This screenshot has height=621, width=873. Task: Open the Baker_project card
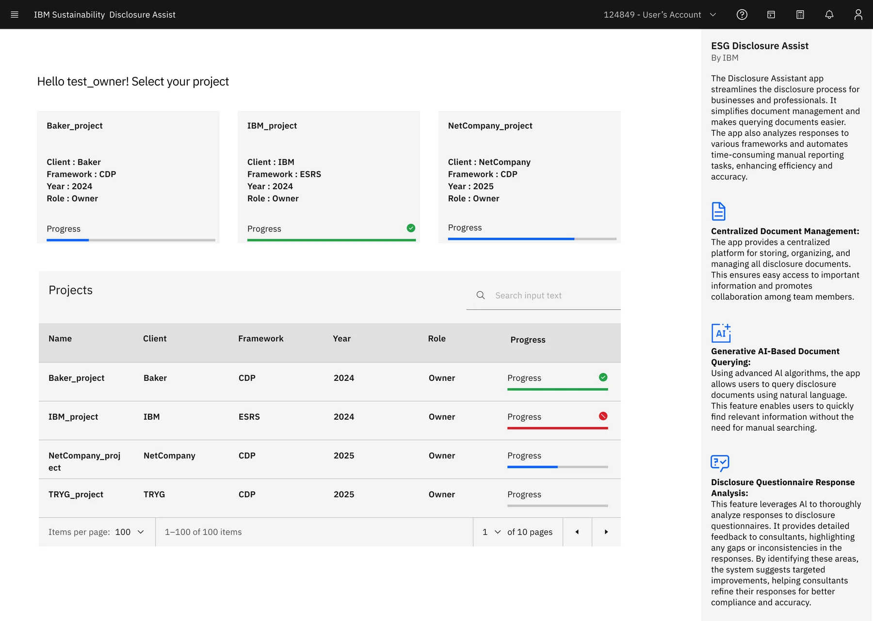(128, 177)
